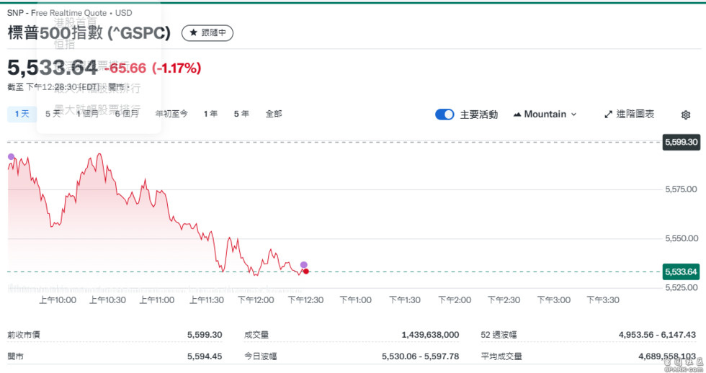
Task: Open the Mountain chart type dropdown
Action: click(545, 114)
